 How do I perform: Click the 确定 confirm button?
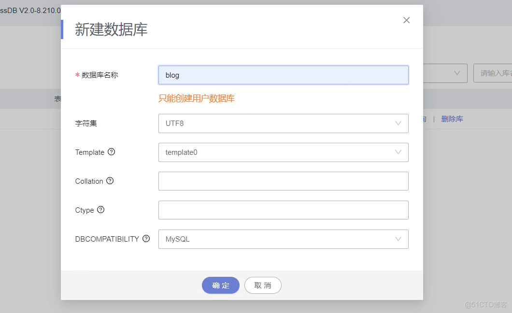(221, 285)
